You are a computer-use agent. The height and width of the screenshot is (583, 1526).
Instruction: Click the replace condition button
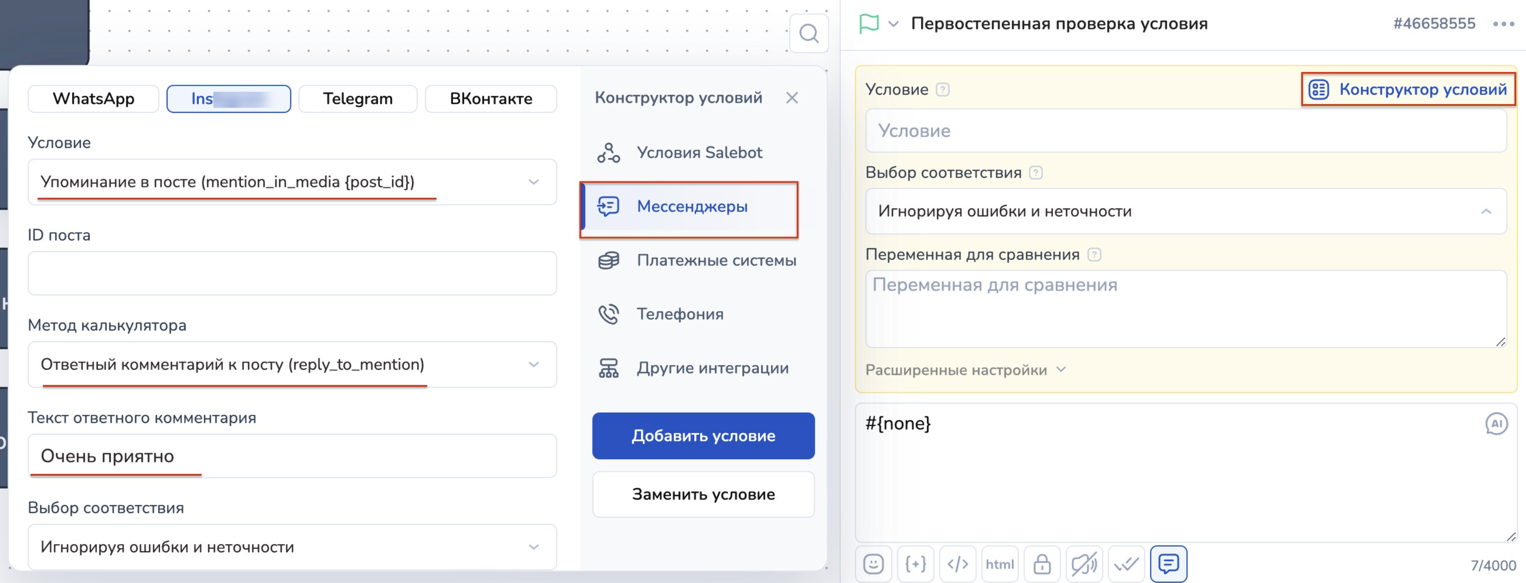point(703,494)
